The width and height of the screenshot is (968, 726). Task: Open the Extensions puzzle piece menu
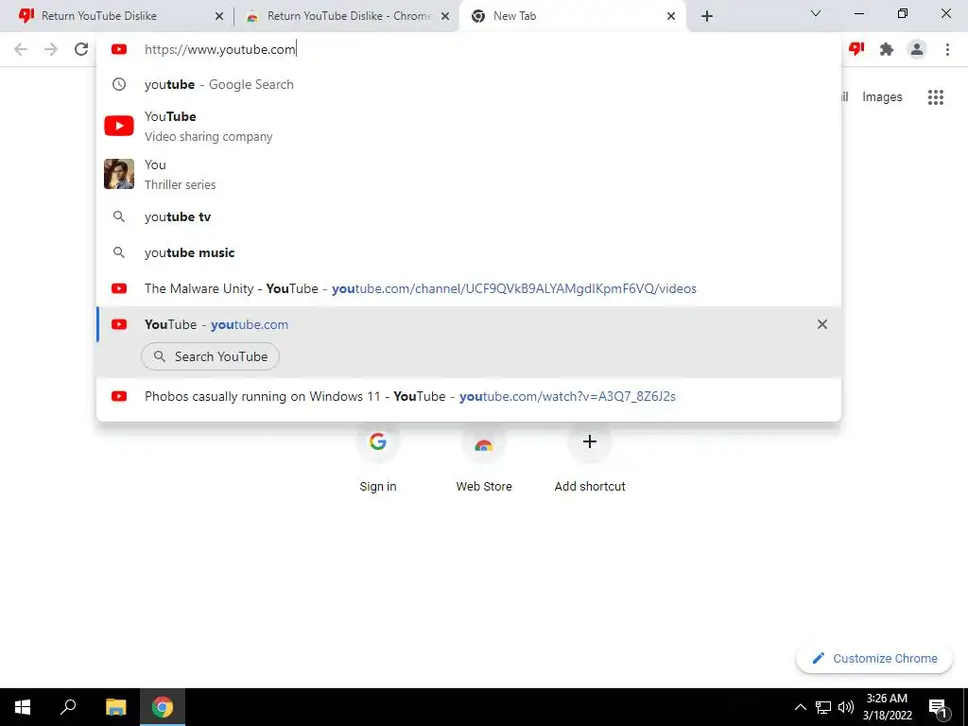pyautogui.click(x=887, y=49)
